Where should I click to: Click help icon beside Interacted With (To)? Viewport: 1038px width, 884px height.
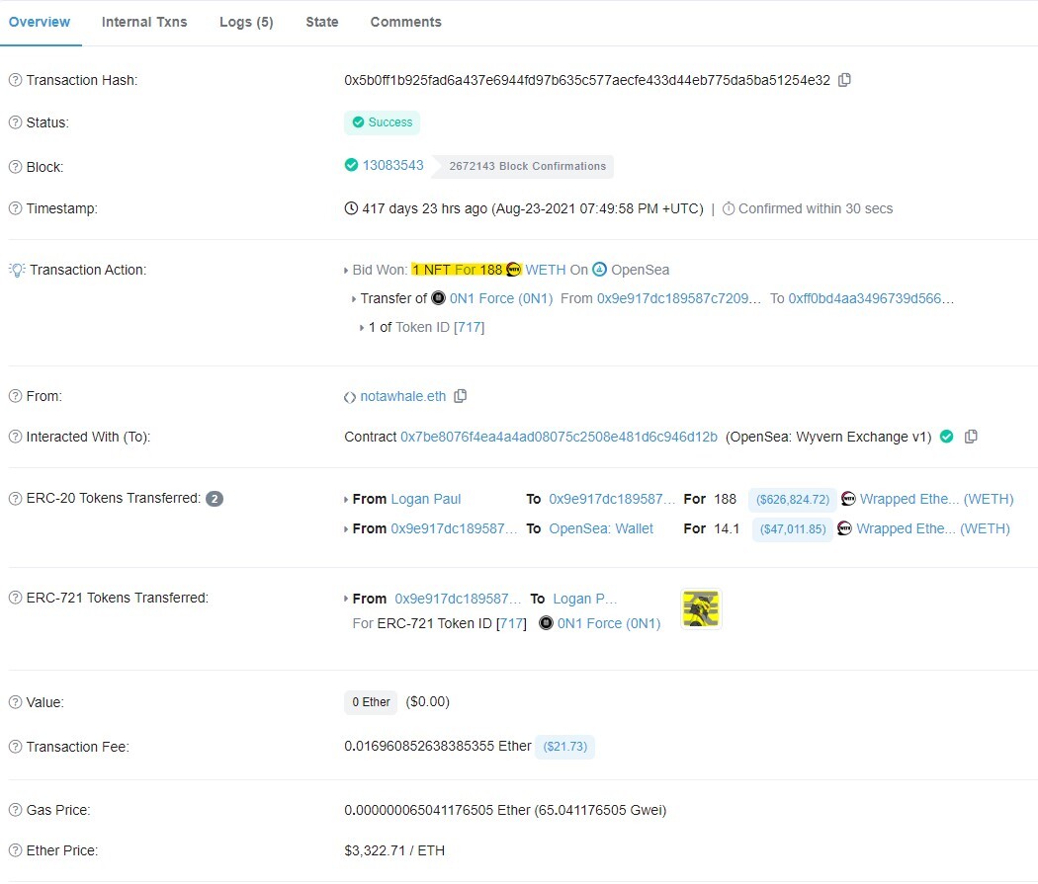[15, 437]
